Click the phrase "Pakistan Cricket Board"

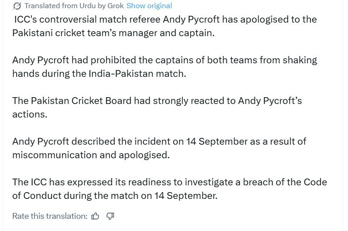81,101
